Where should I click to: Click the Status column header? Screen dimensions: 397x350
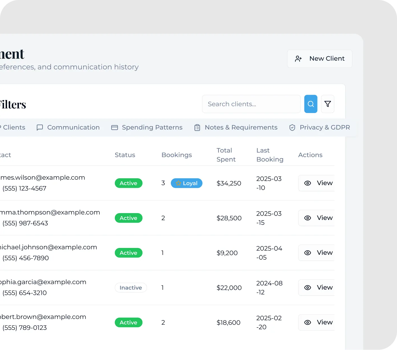point(125,155)
